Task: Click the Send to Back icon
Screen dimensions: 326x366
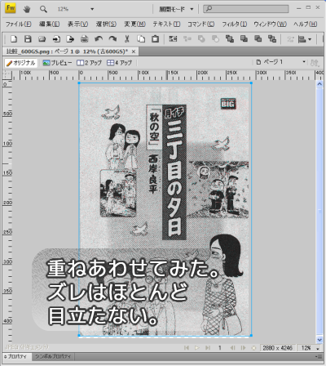Action: click(272, 39)
